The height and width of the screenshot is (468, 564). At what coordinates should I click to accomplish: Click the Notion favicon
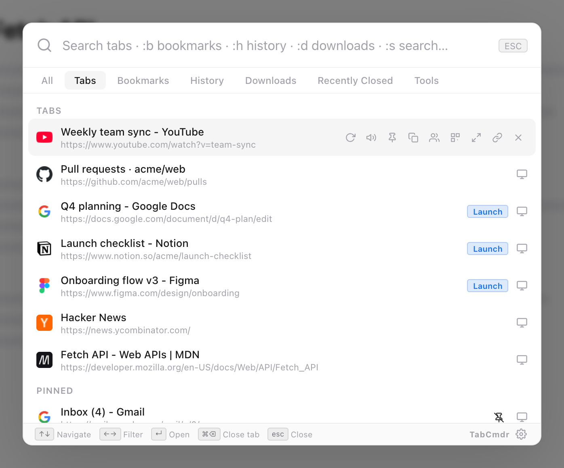point(44,249)
